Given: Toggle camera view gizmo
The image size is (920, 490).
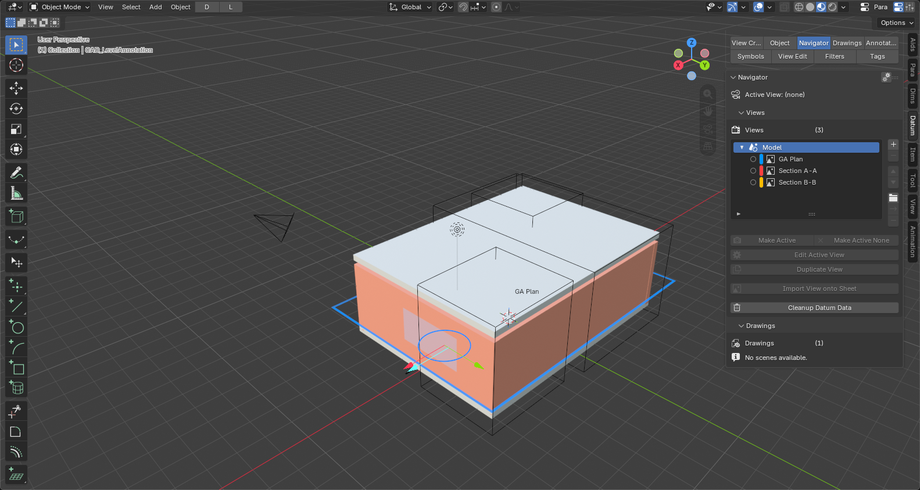Looking at the screenshot, I should [708, 129].
